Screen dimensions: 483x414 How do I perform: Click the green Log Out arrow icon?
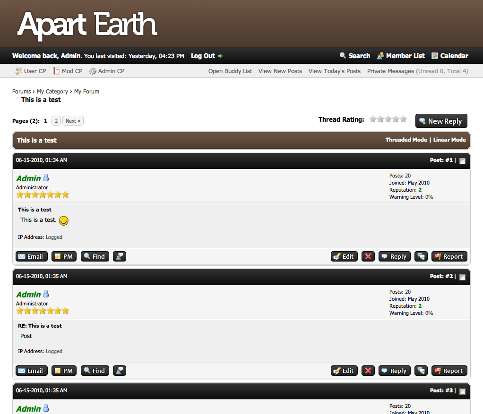(x=220, y=56)
